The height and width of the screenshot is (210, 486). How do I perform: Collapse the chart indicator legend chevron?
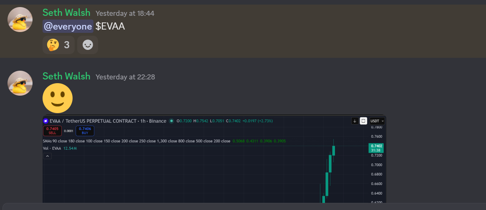pos(48,156)
